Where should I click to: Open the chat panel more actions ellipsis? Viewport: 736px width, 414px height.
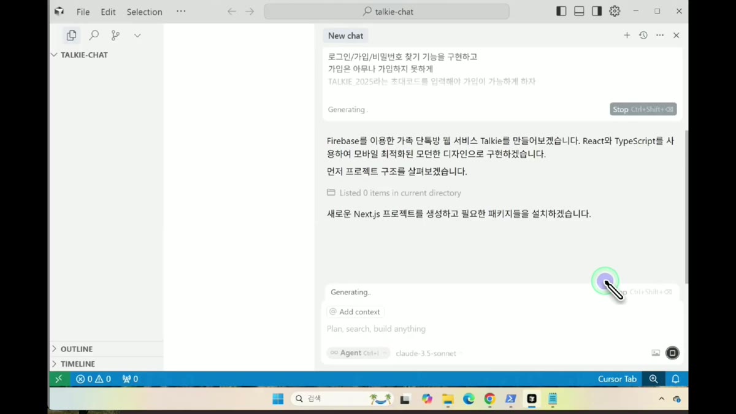660,36
